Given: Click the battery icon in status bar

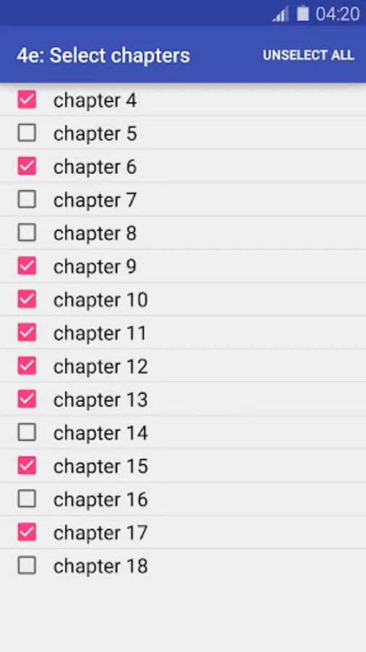Looking at the screenshot, I should click(303, 13).
